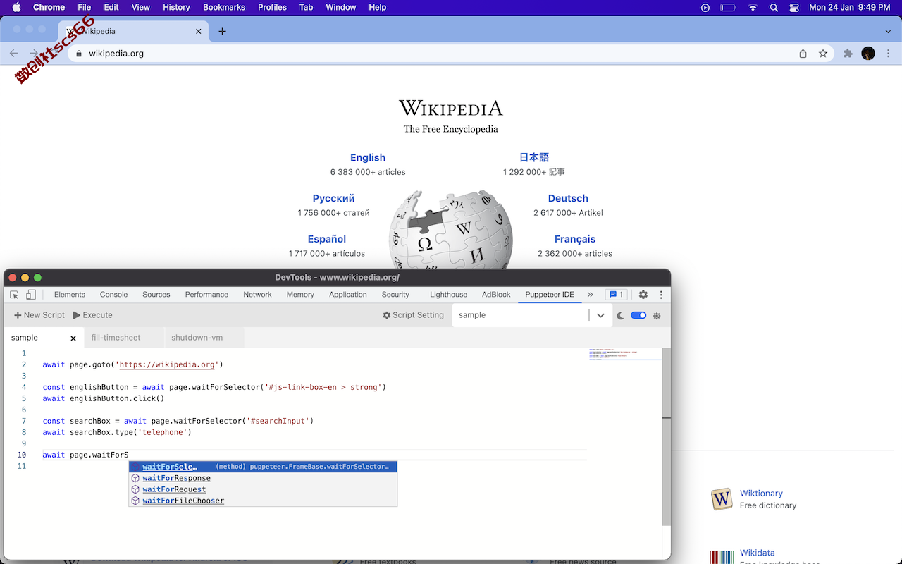902x564 pixels.
Task: Open the Security panel
Action: click(395, 295)
